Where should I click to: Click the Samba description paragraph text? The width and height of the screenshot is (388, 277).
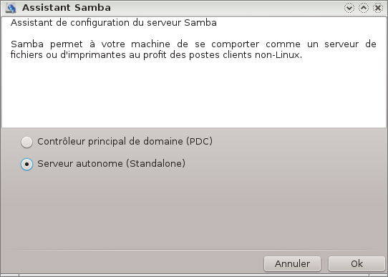tap(193, 49)
